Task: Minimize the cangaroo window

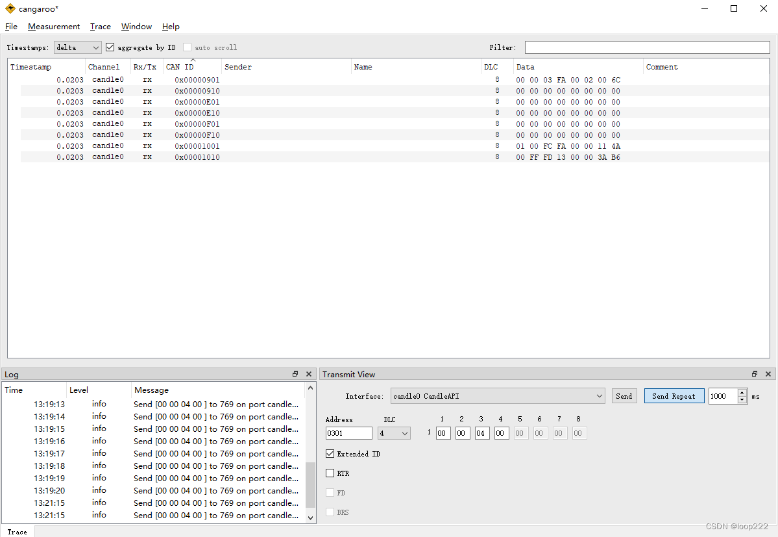Action: (705, 8)
